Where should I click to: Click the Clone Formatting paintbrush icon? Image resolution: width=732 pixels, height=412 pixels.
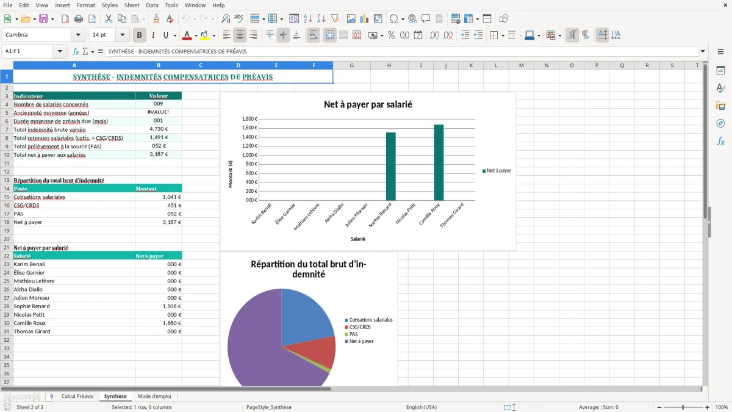coord(157,19)
